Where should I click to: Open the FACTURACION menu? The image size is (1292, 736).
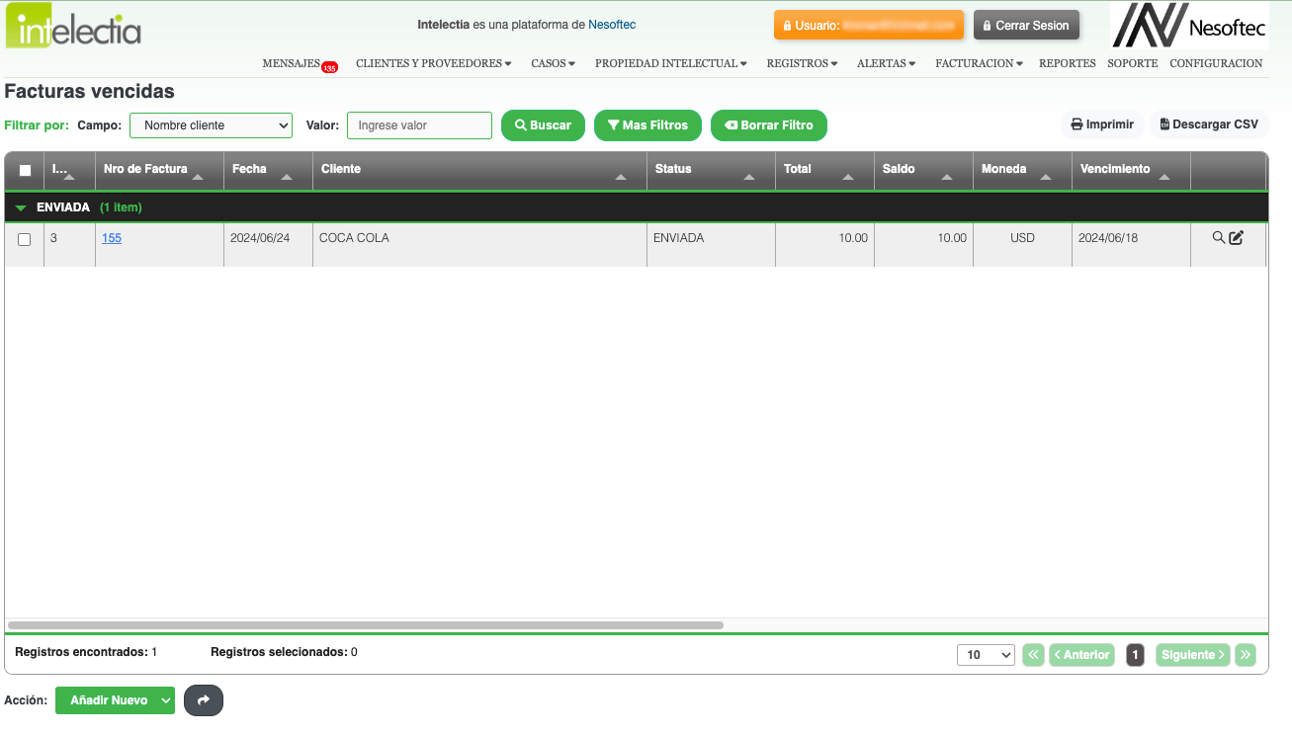pos(979,63)
